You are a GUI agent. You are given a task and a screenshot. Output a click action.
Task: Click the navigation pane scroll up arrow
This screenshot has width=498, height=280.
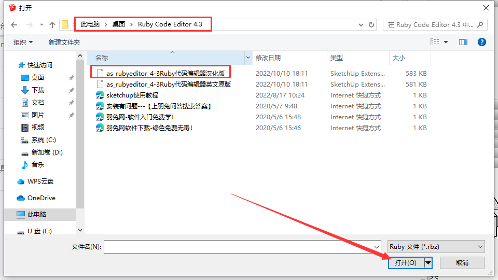80,55
